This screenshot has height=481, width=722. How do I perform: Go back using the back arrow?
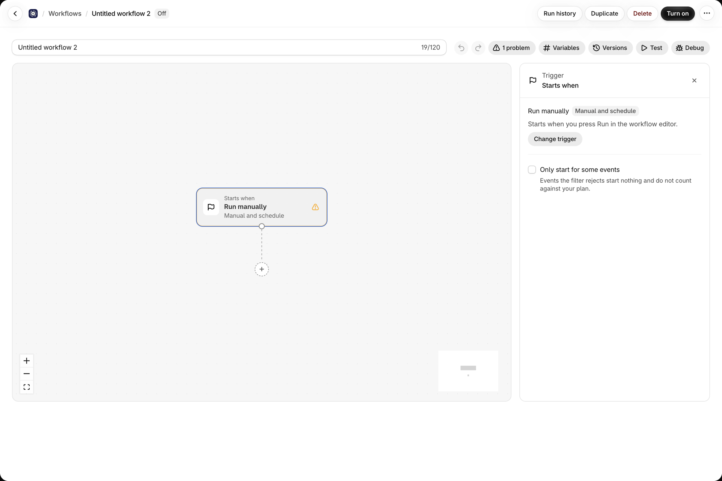(15, 14)
